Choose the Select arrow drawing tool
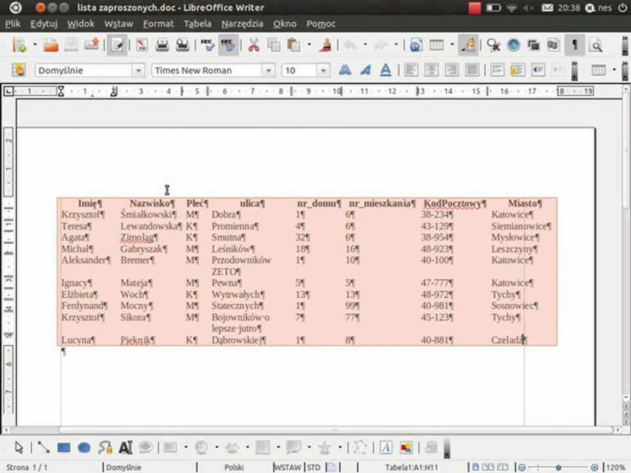 pyautogui.click(x=19, y=447)
